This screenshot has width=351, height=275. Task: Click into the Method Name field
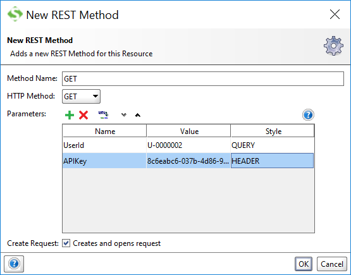[203, 78]
